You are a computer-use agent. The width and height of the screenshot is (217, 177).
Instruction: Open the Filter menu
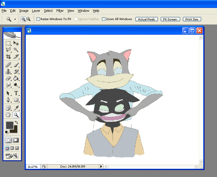point(60,11)
